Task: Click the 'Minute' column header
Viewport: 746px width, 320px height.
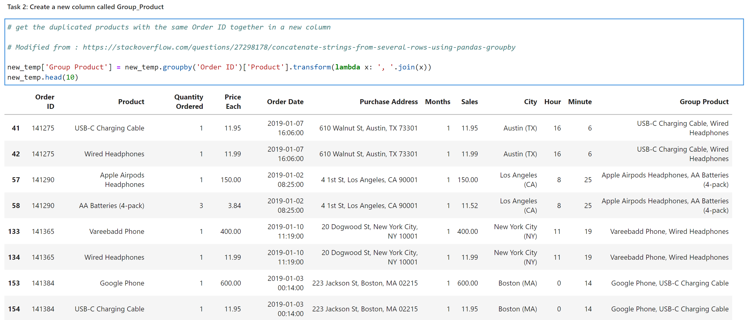Action: (x=580, y=102)
